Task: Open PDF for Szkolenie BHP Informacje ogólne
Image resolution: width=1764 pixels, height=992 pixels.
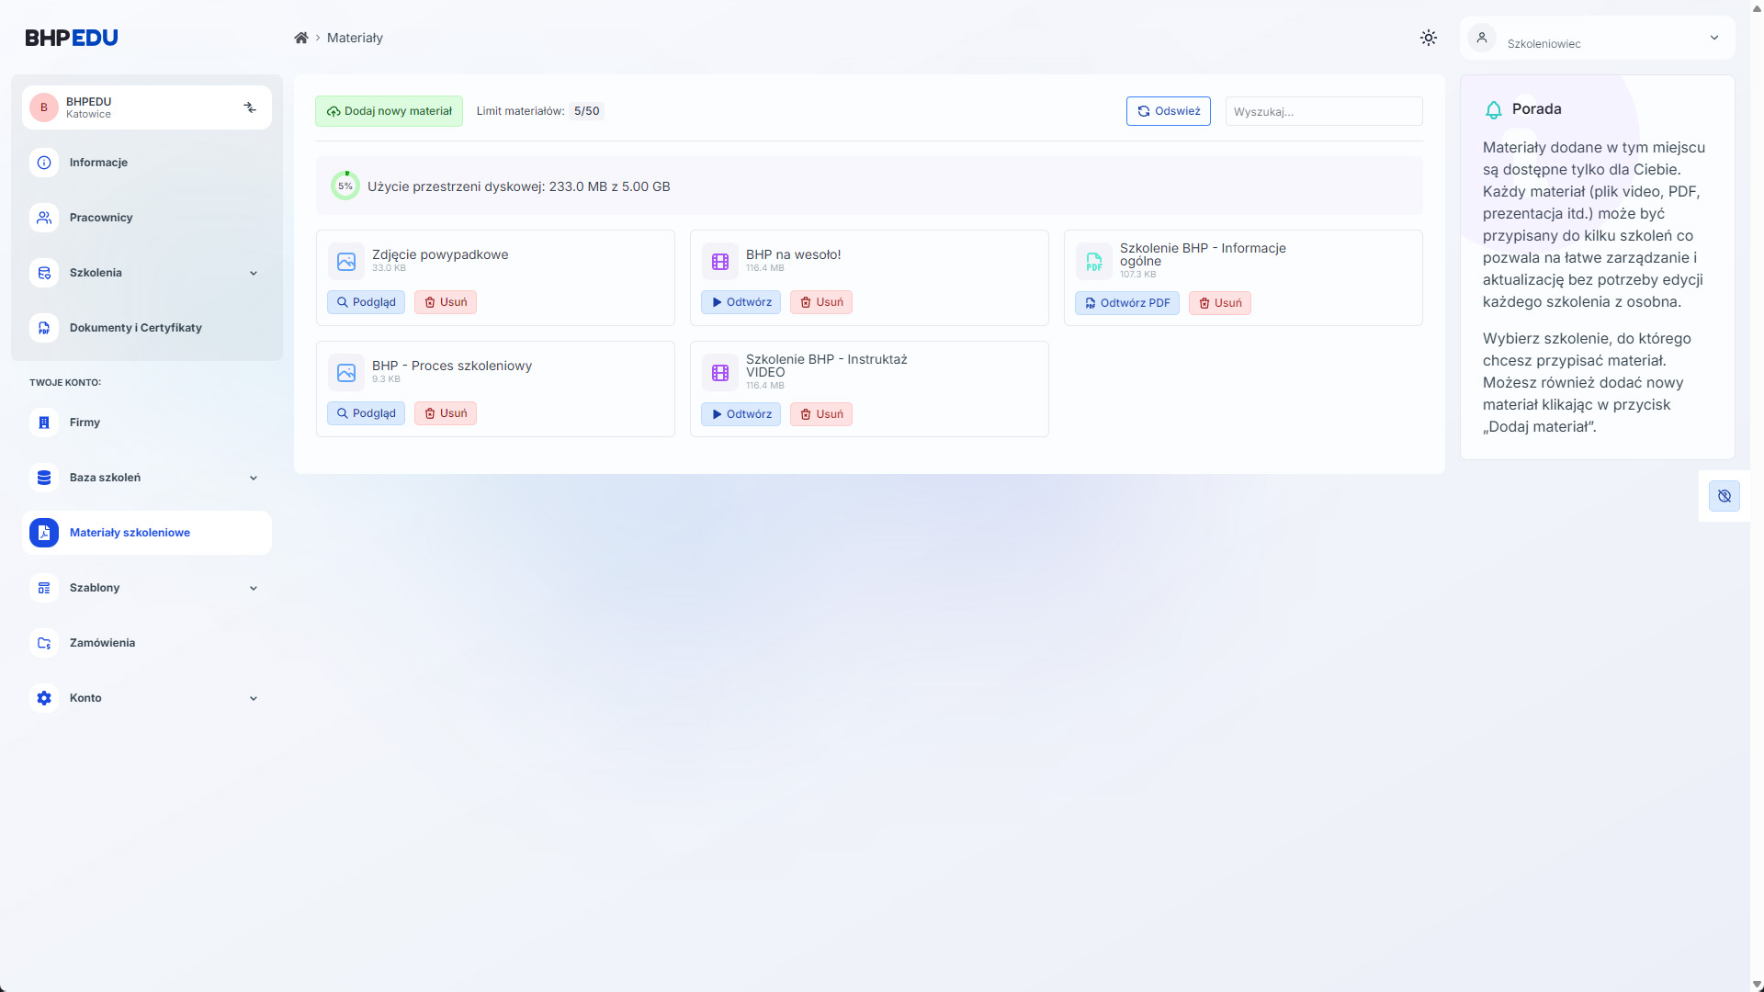Action: tap(1126, 303)
